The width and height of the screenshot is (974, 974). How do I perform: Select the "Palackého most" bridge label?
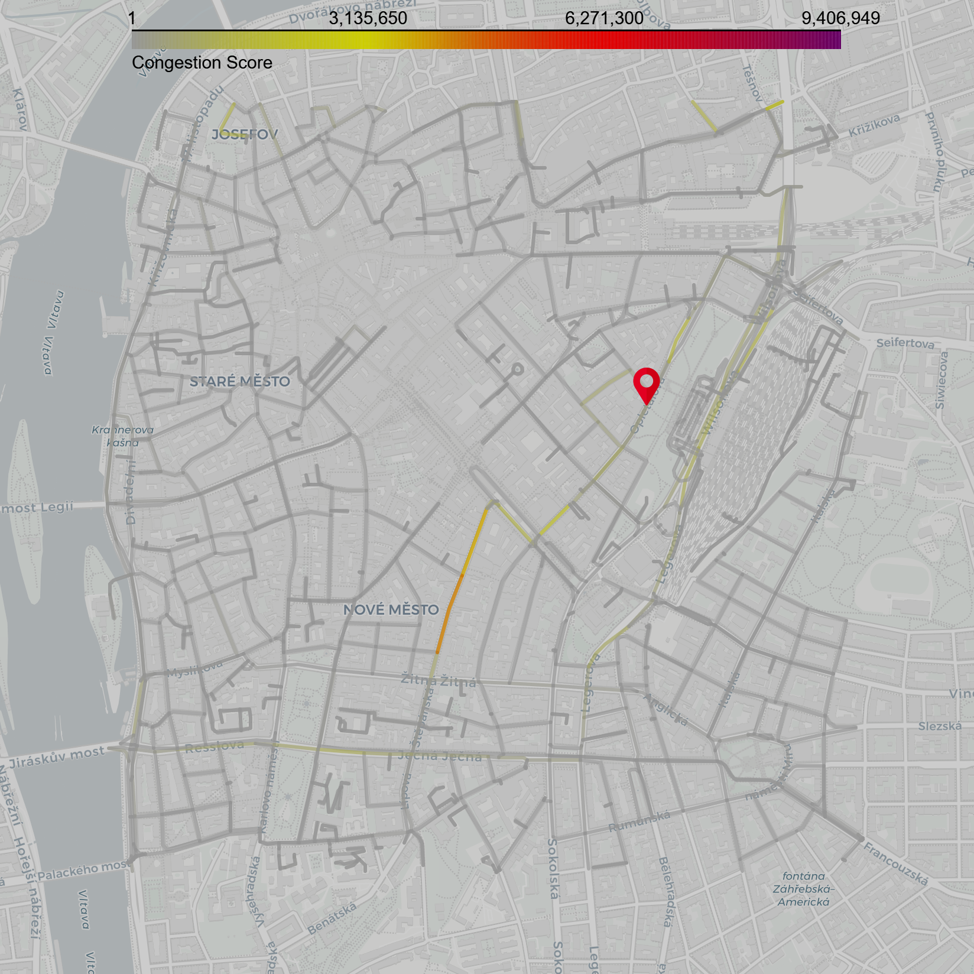(x=83, y=869)
